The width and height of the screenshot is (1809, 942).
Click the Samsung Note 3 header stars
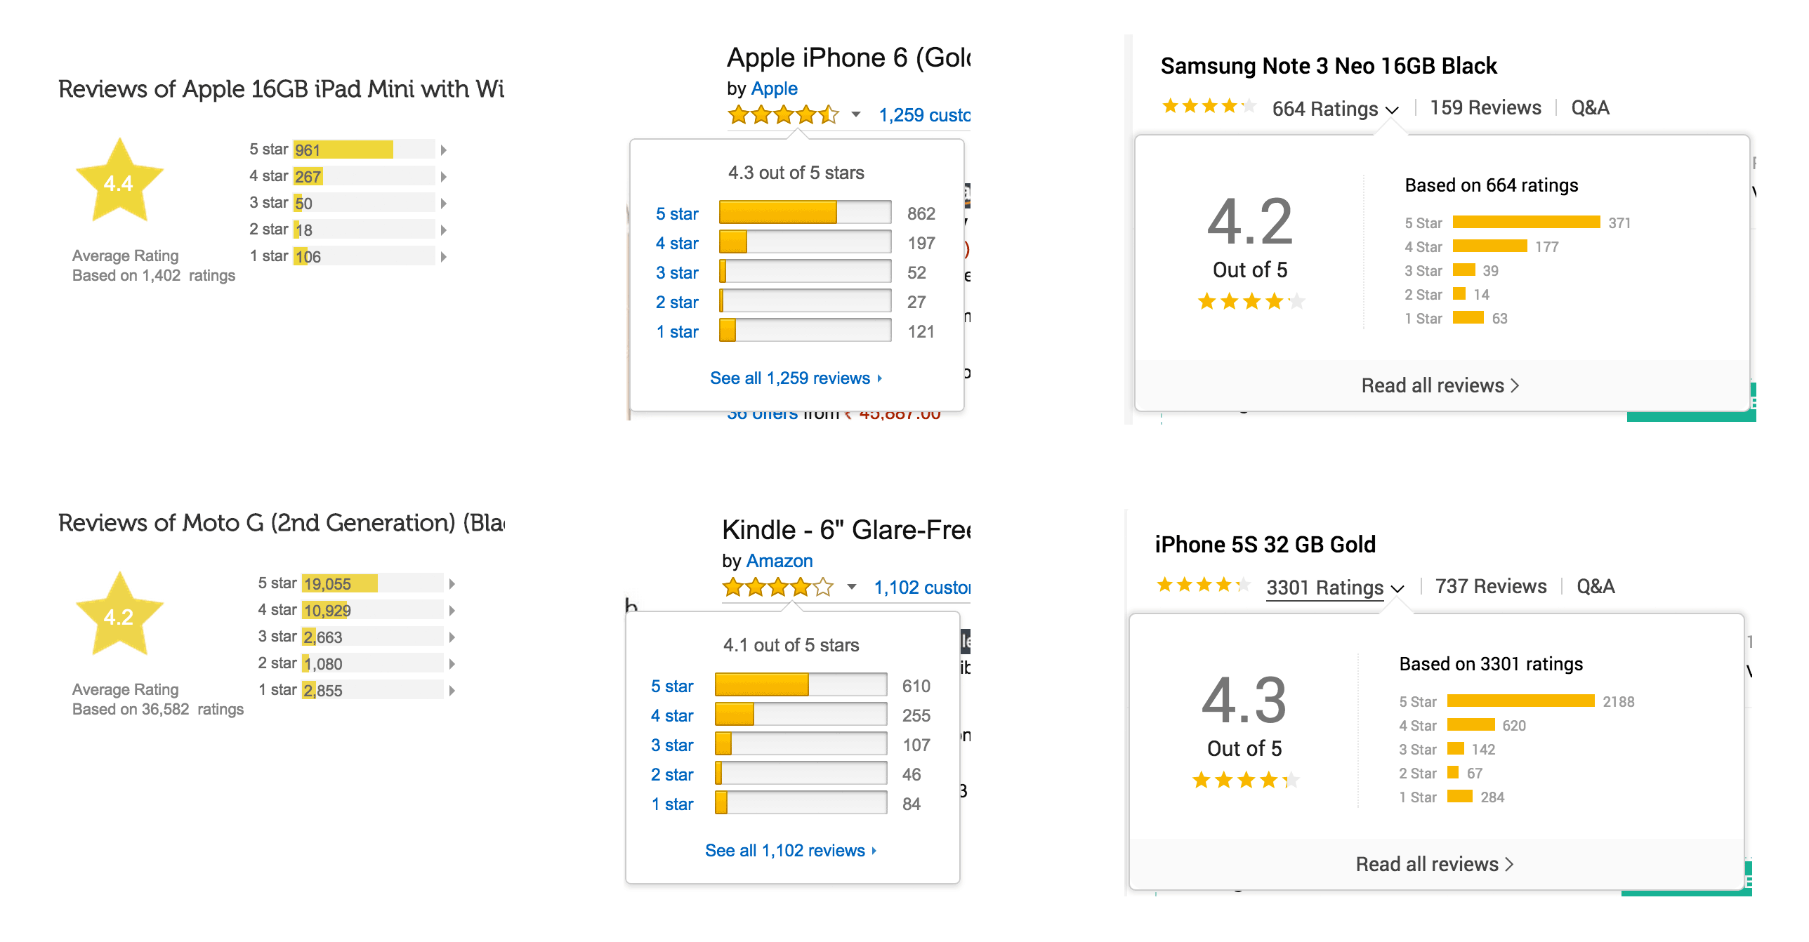[x=1208, y=107]
